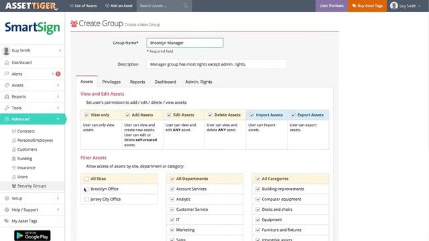Screen dimensions: 429x241
Task: Click the Alerts flag icon
Action: point(7,74)
